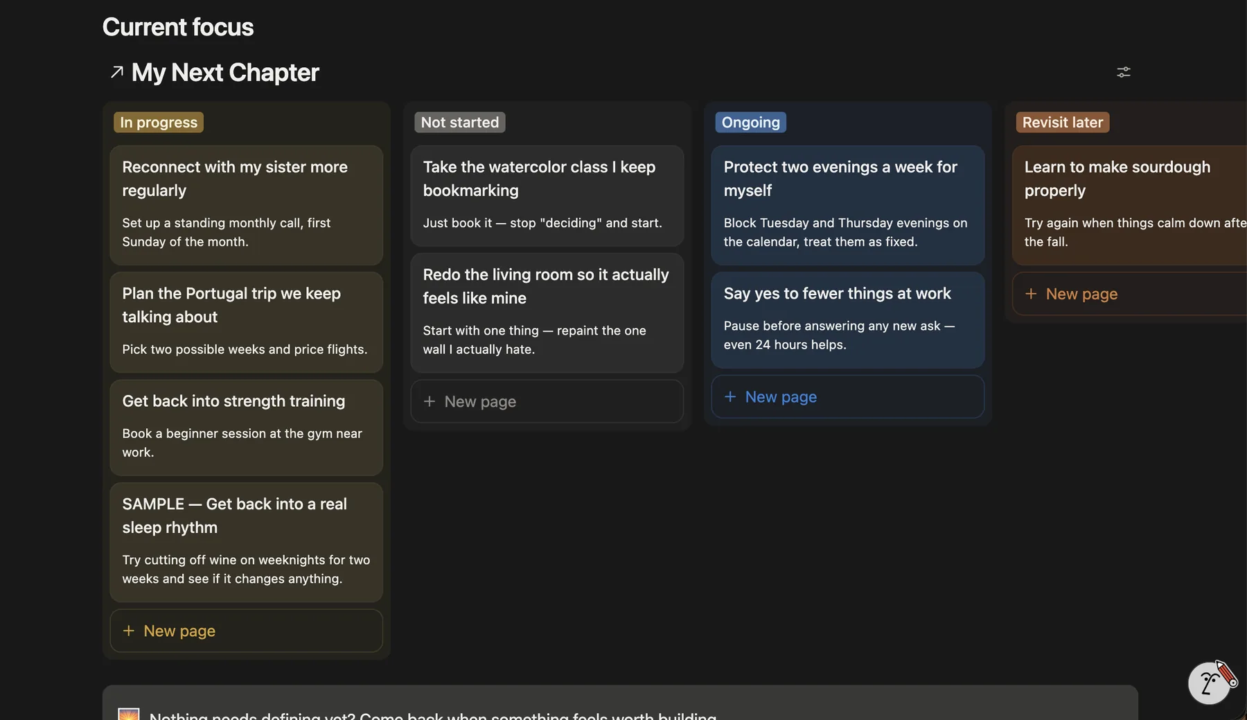Click the sunrise emoji in the bottom callout

[x=128, y=714]
